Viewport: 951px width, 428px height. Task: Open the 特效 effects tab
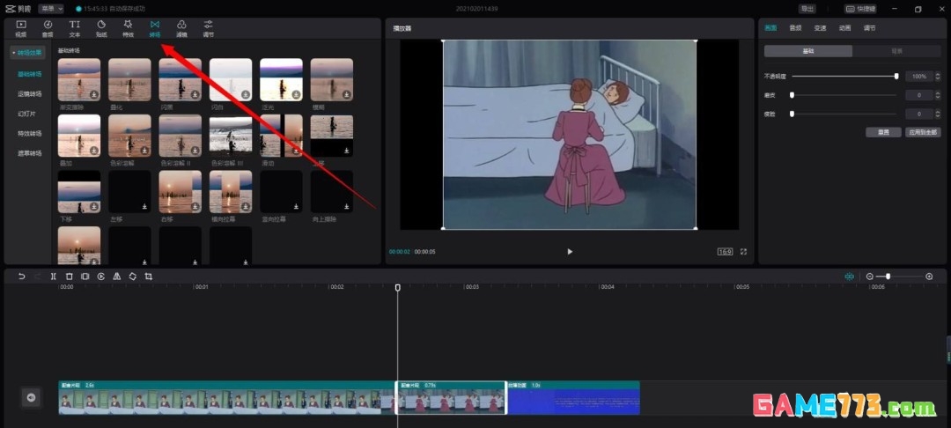[128, 28]
